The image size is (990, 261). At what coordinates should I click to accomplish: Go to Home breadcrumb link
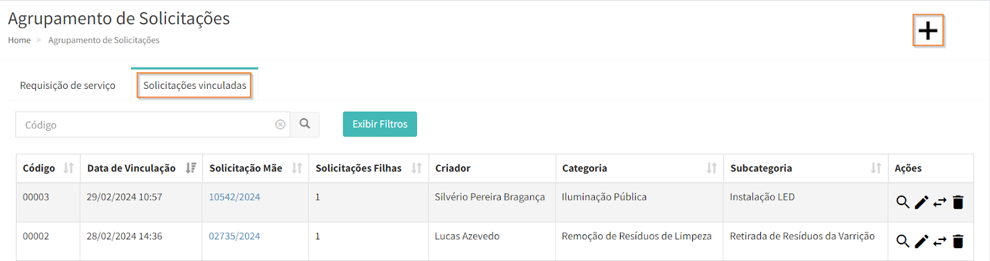pos(19,40)
